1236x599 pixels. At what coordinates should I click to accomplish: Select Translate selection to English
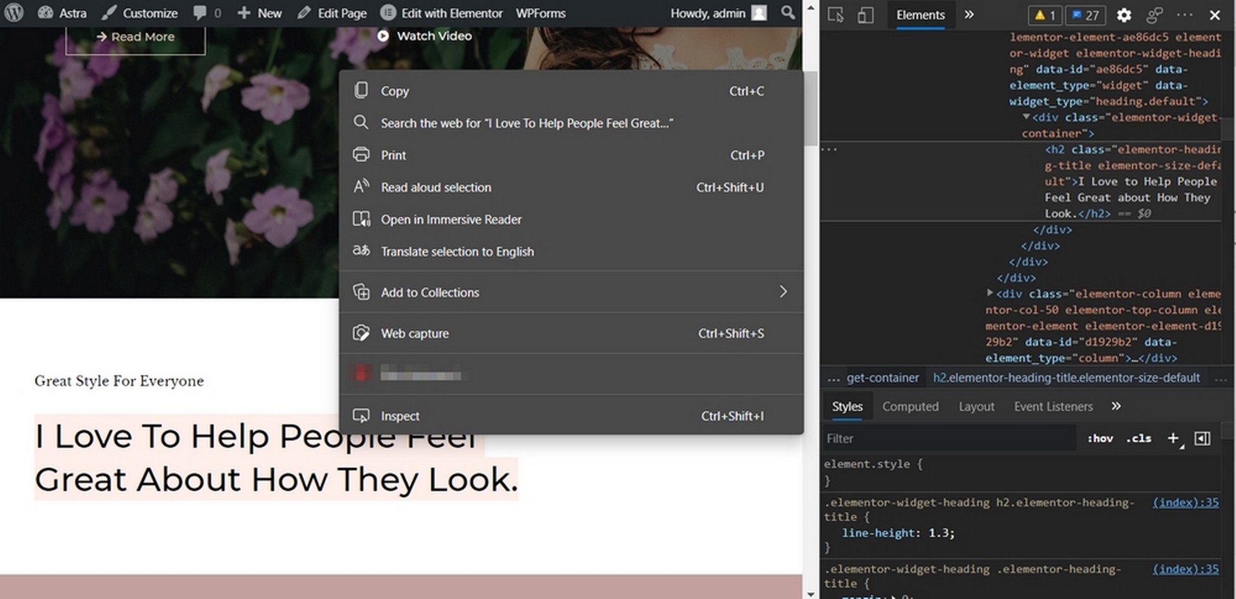572,252
